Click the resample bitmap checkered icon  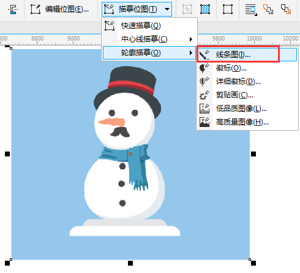click(x=205, y=9)
